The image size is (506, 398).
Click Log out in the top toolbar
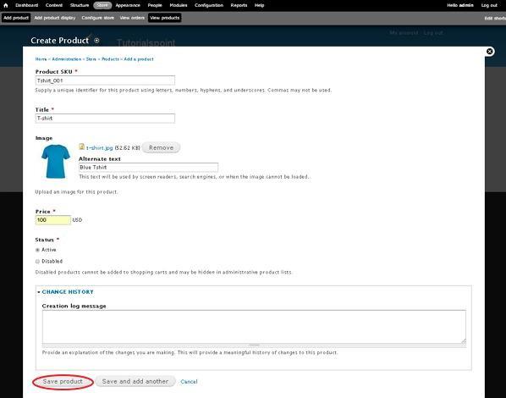489,5
